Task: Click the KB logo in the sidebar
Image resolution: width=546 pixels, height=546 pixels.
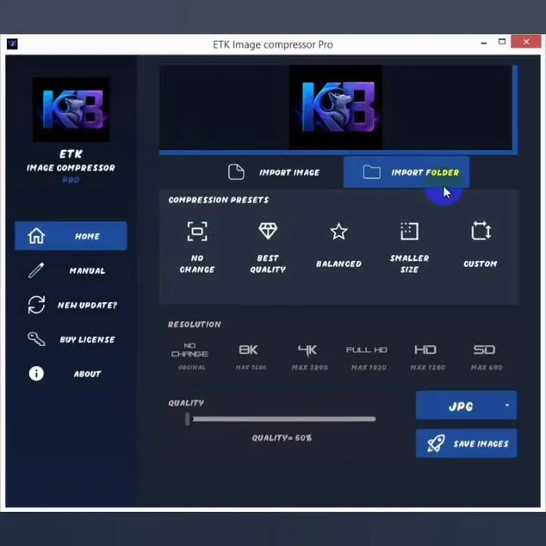Action: (x=71, y=109)
